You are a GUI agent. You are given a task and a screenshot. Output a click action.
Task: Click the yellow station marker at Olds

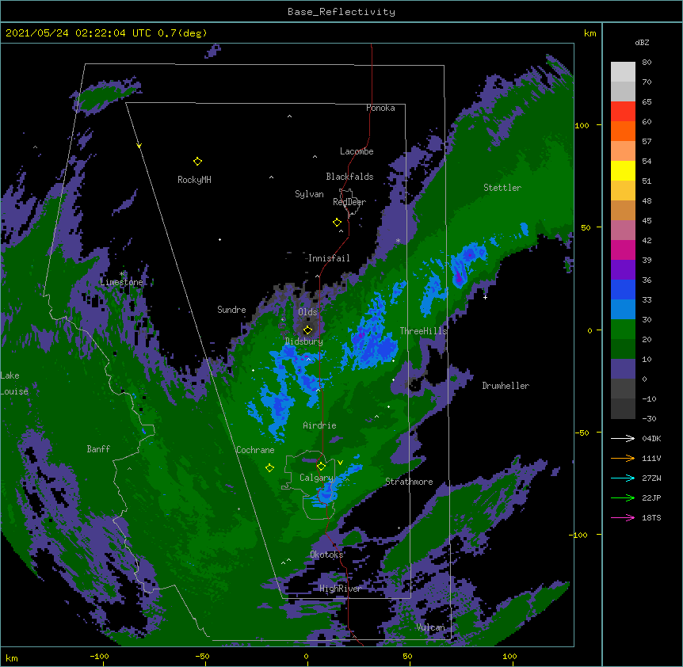307,330
